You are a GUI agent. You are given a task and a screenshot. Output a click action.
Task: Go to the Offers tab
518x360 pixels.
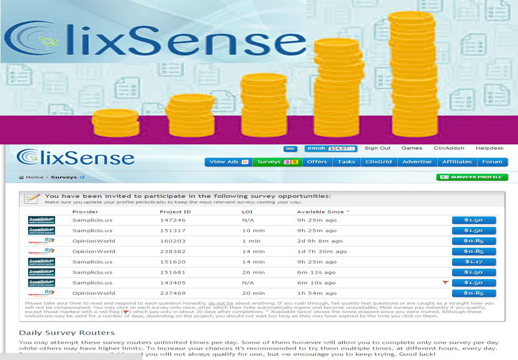pos(317,162)
